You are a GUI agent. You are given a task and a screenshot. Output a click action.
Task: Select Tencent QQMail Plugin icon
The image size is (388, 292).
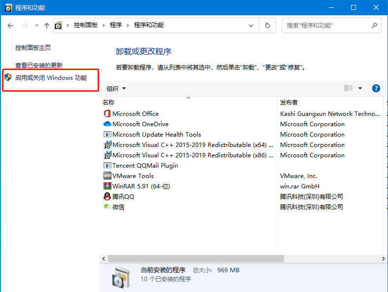pos(107,165)
